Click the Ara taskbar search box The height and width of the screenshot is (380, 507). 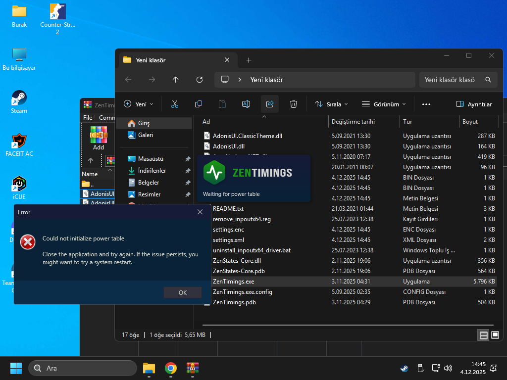tap(83, 368)
